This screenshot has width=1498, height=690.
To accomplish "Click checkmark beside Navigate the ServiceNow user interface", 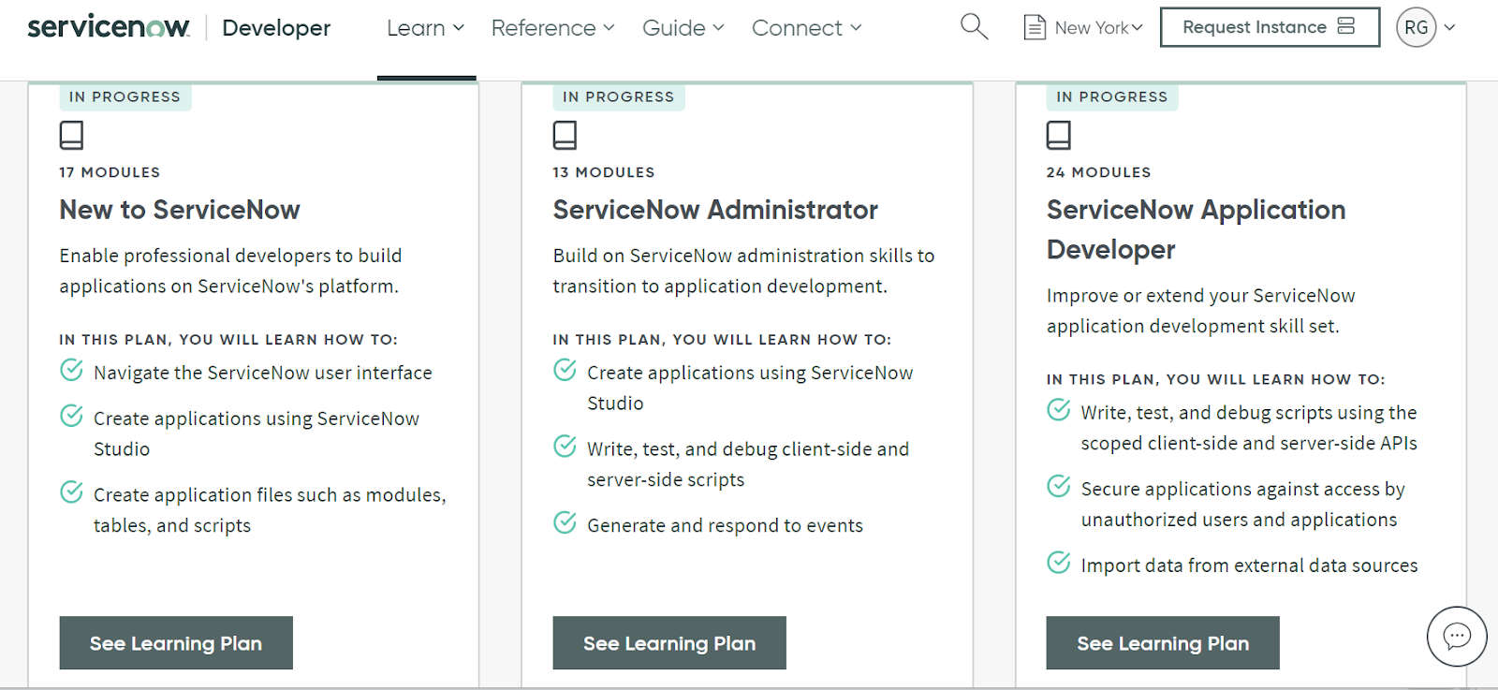I will 71,371.
